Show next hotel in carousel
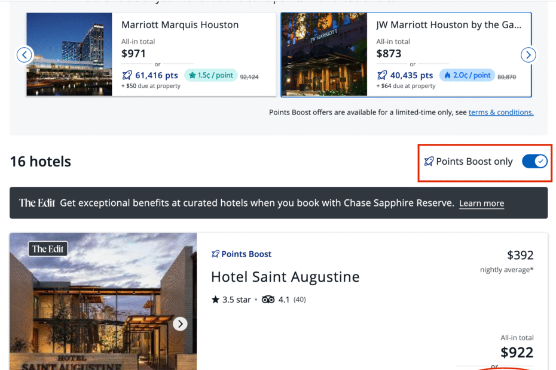The image size is (556, 370). (528, 55)
